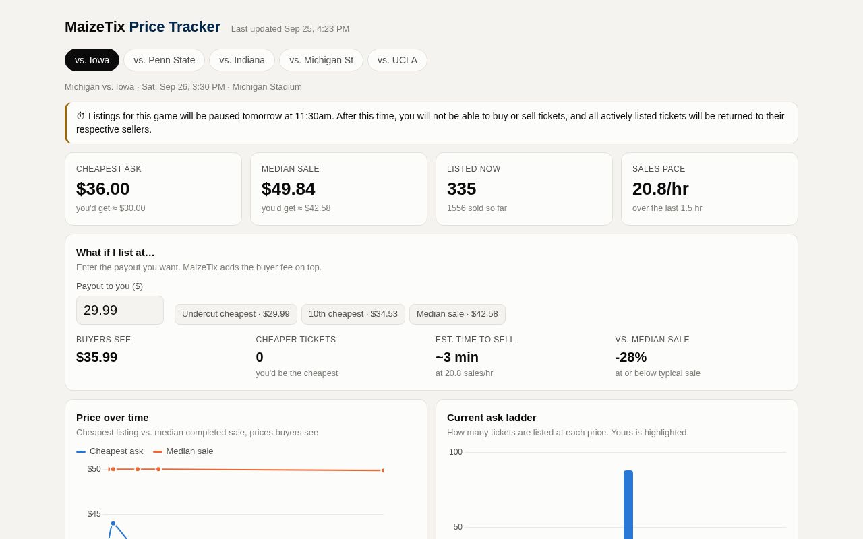Click the Current ask ladder heading
Screen dimensions: 863x539
click(x=492, y=417)
